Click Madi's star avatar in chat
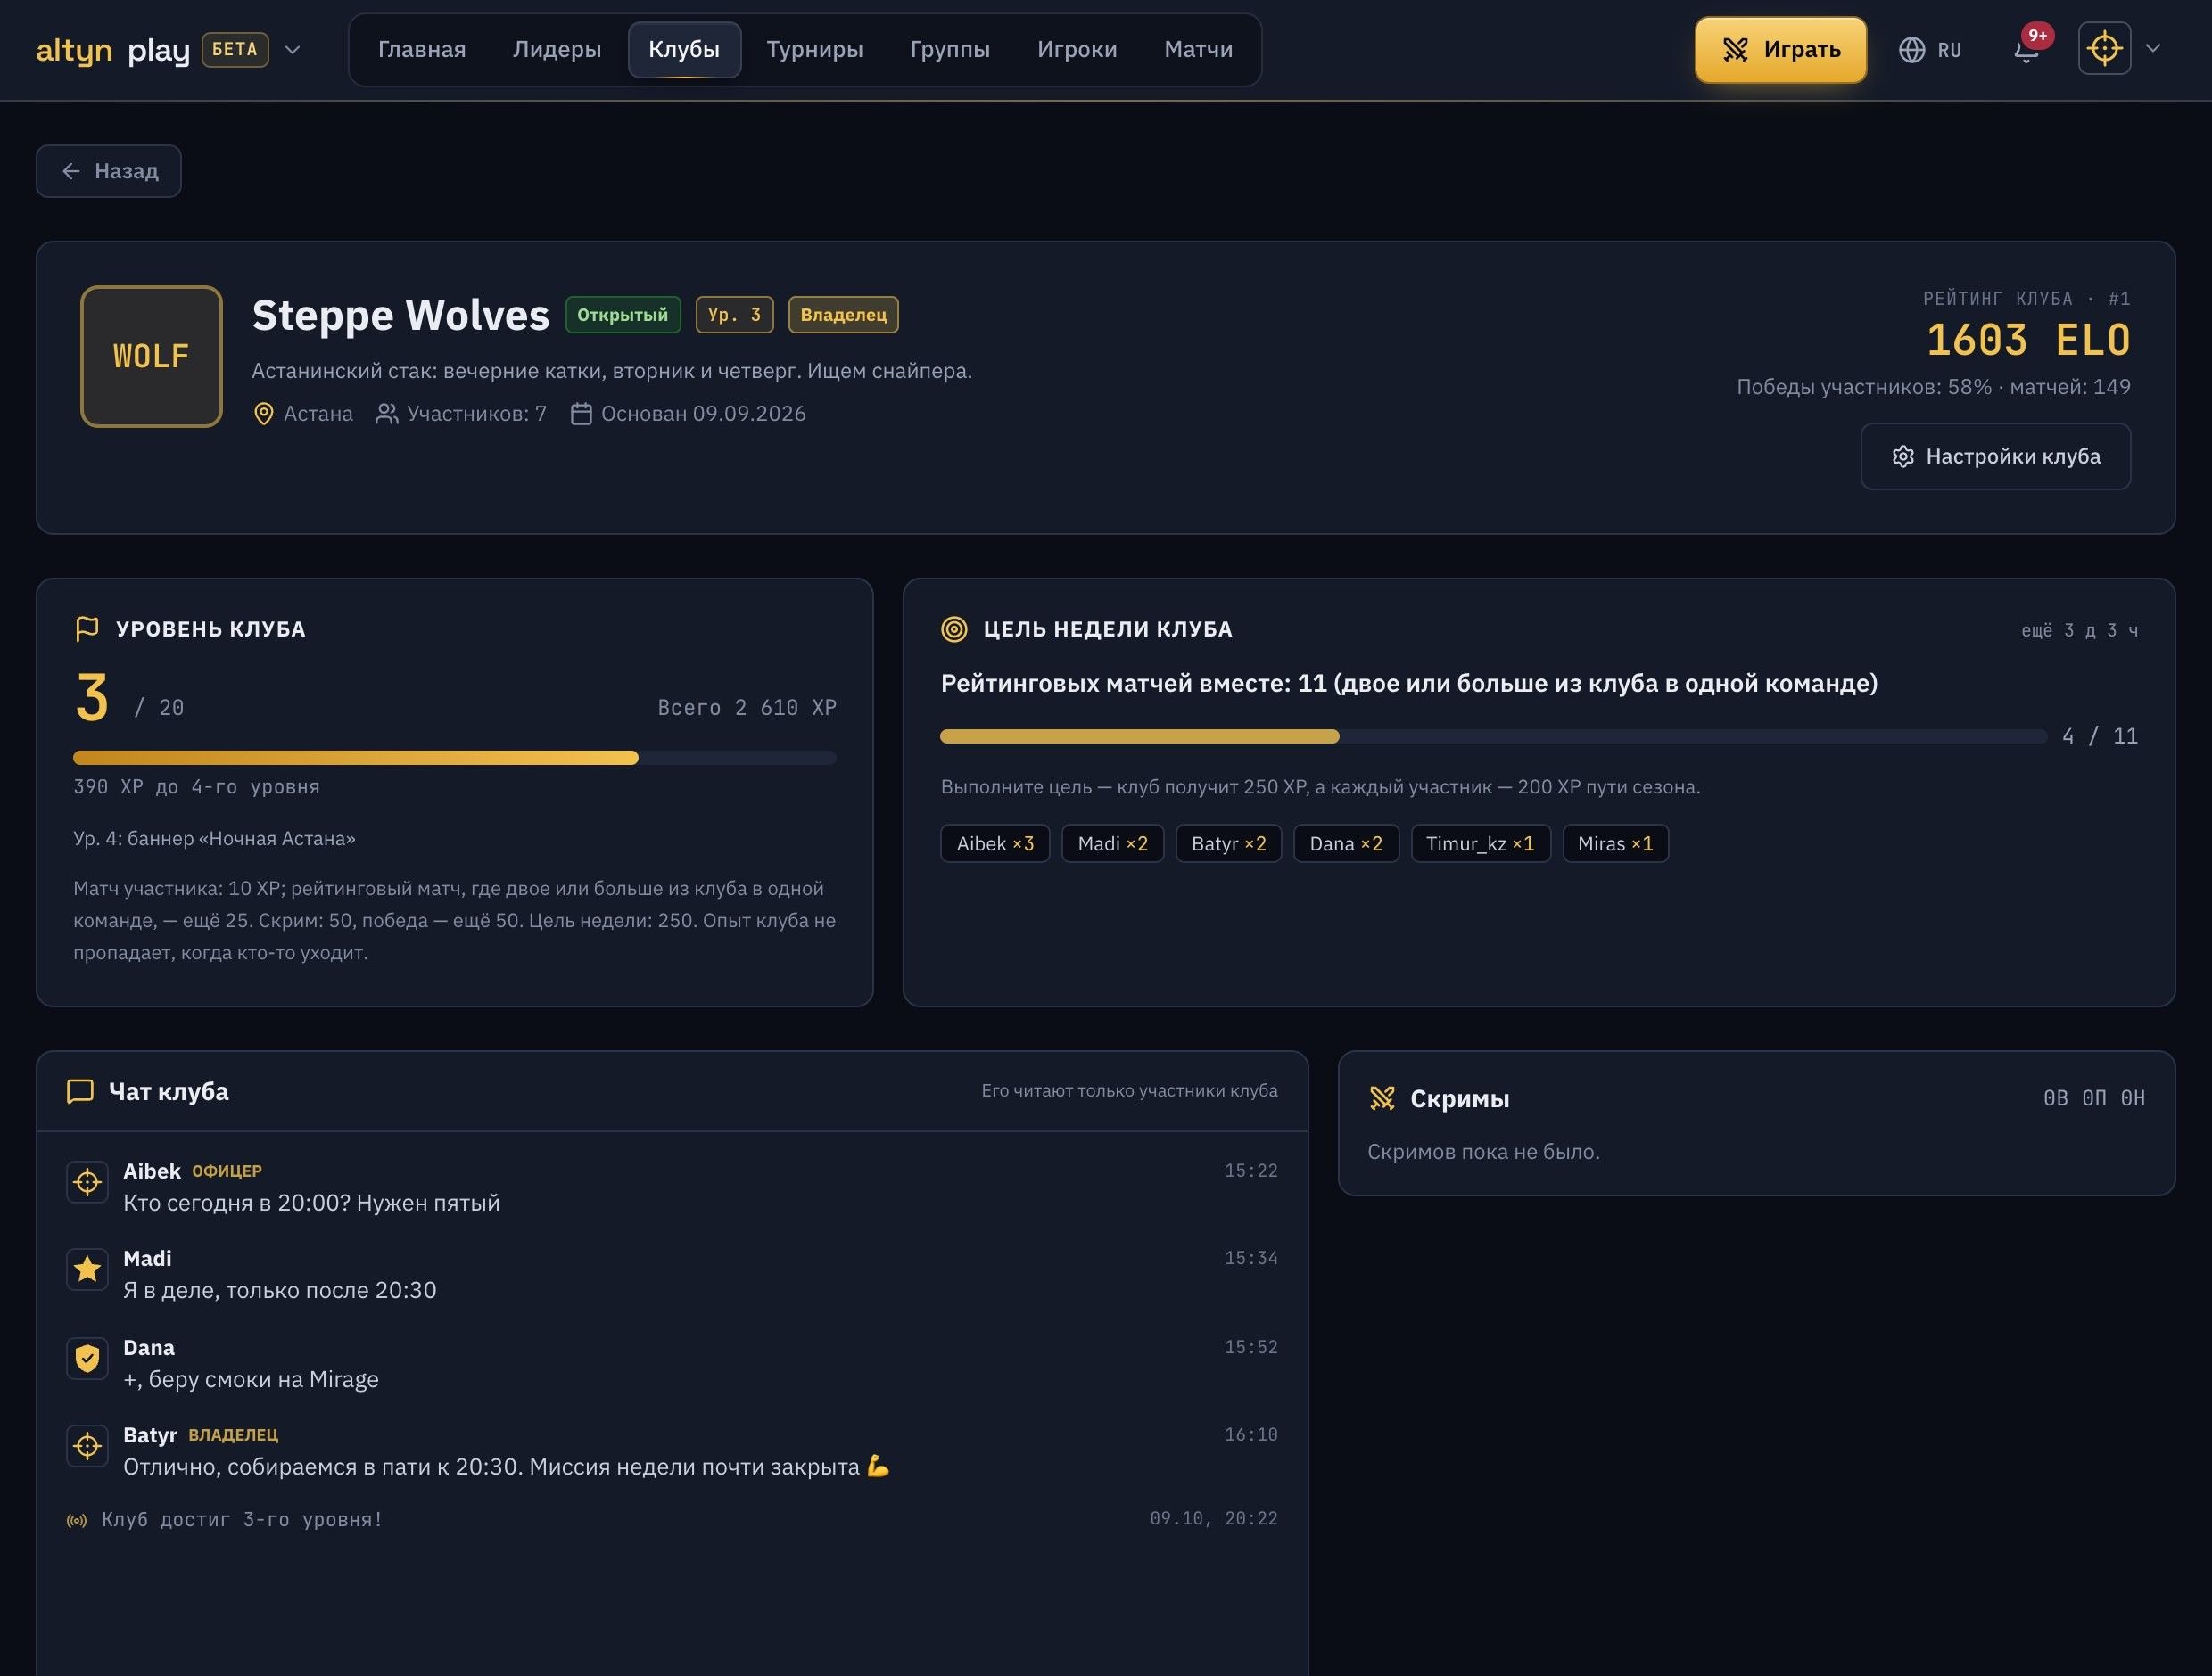 pyautogui.click(x=87, y=1269)
